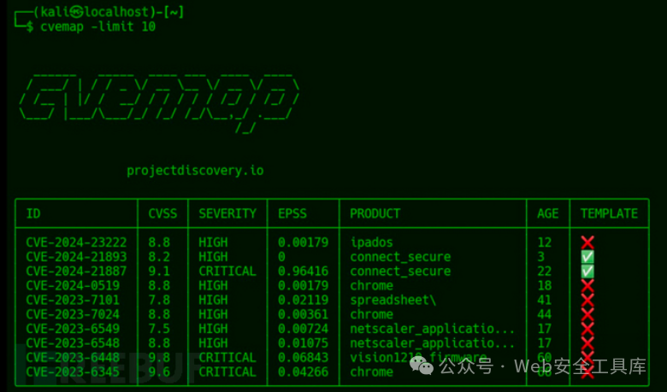Click the red cross in CVE-2024-23222 row

coord(587,243)
